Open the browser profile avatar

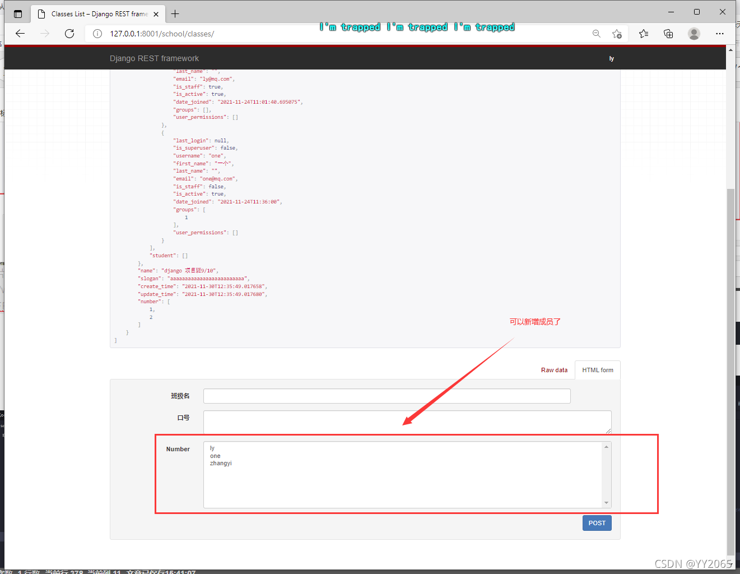tap(694, 34)
